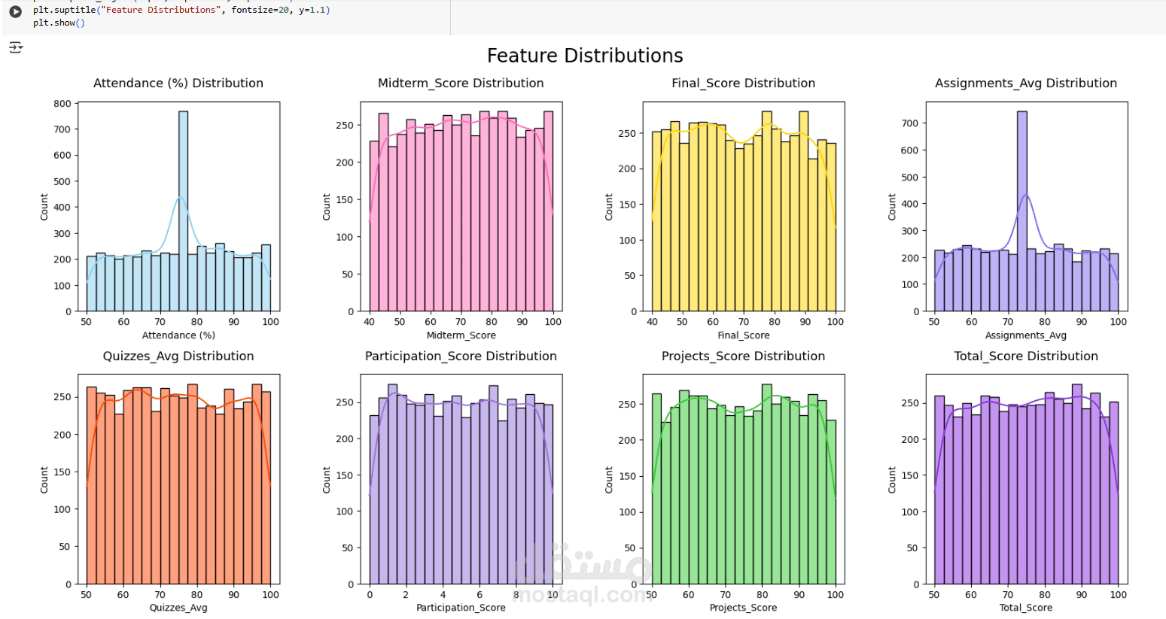This screenshot has height=619, width=1166.
Task: Click the Count y-axis label of Total_Score chart
Action: click(892, 480)
